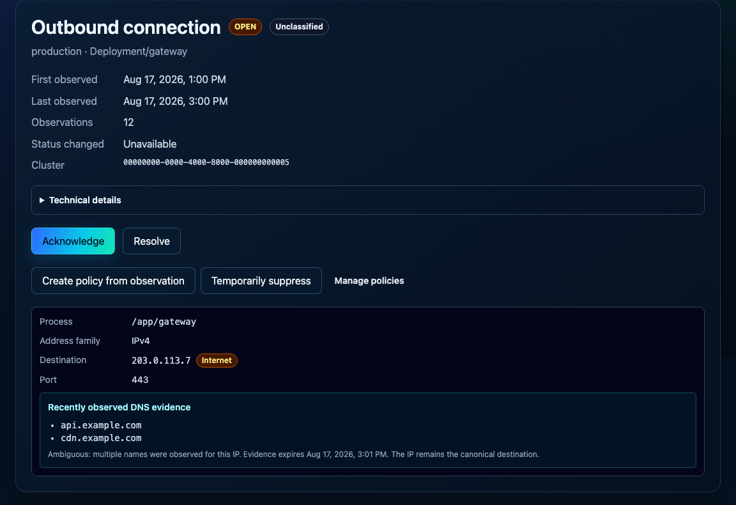Image resolution: width=736 pixels, height=505 pixels.
Task: Expand the Technical details section
Action: (367, 200)
